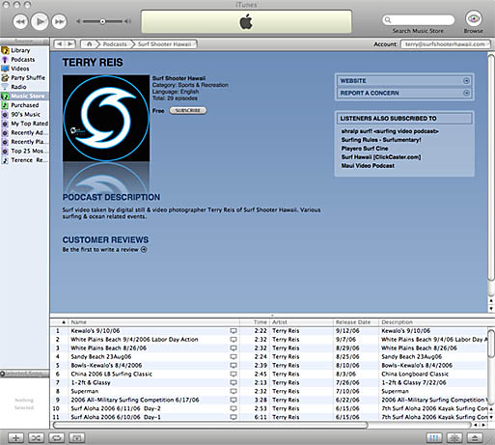Select Podcasts in the source list
495x445 pixels.
[x=24, y=60]
